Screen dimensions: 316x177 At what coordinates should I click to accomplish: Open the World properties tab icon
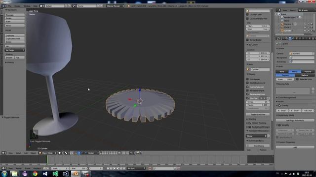(x=293, y=38)
